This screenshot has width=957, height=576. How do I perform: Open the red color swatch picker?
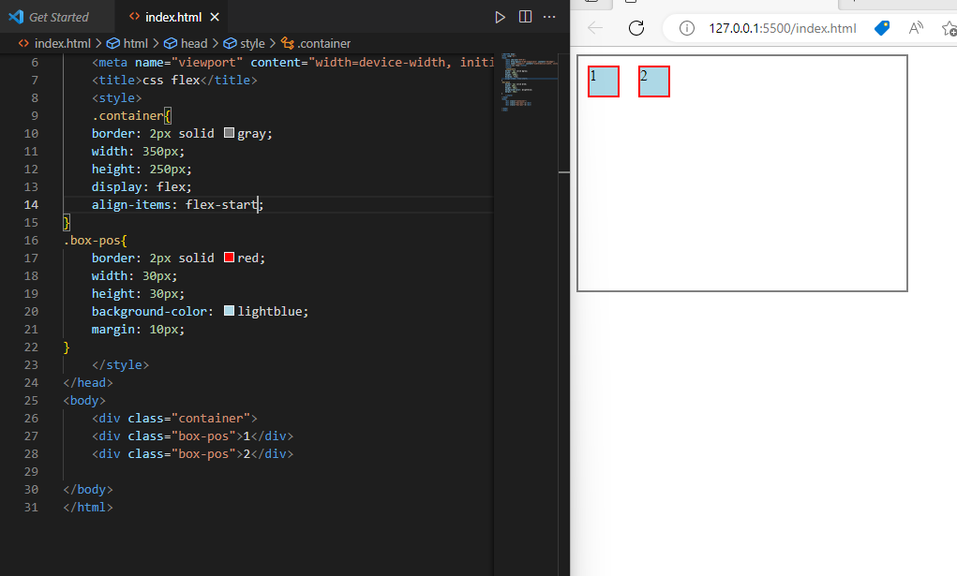click(229, 258)
